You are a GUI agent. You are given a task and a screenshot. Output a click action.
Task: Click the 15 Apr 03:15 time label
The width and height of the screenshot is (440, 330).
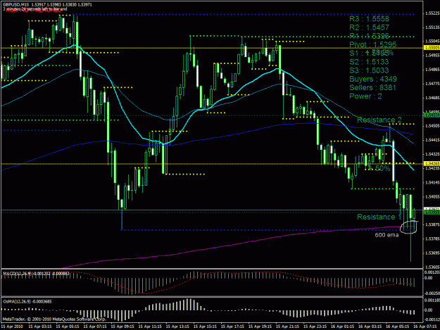click(40, 326)
